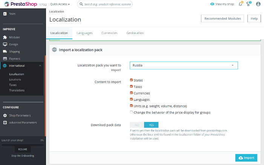Click the View my shop link
Viewport: 264px width, 165px height.
(222, 4)
